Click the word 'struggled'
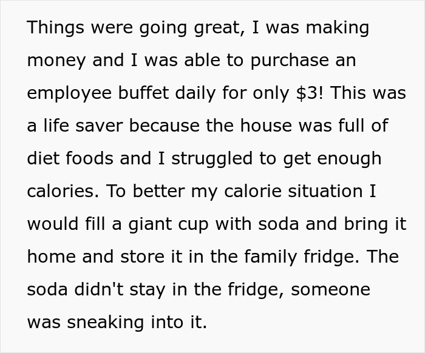Screen dimensions: 425x353 pyautogui.click(x=212, y=159)
